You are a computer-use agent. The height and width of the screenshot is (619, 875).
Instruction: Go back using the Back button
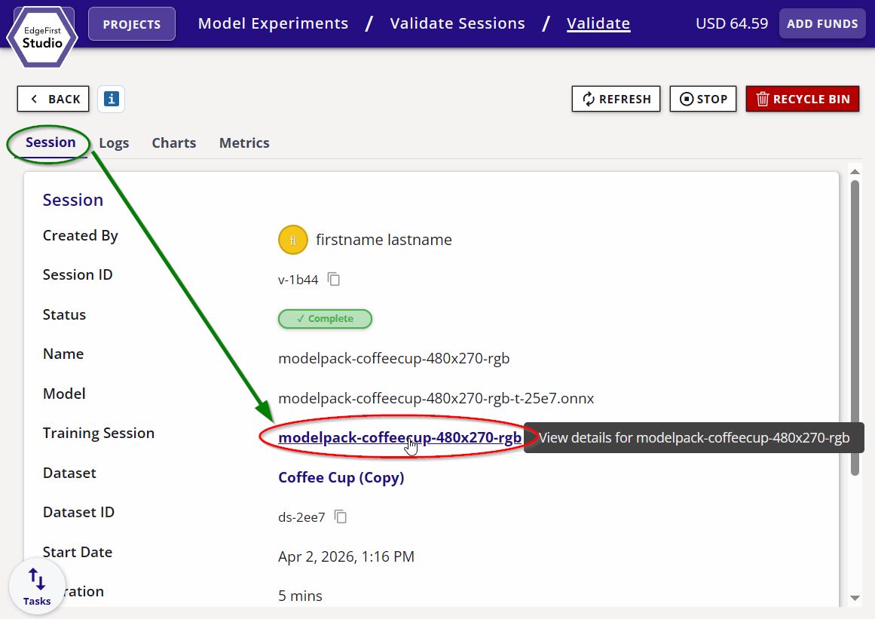(x=54, y=99)
